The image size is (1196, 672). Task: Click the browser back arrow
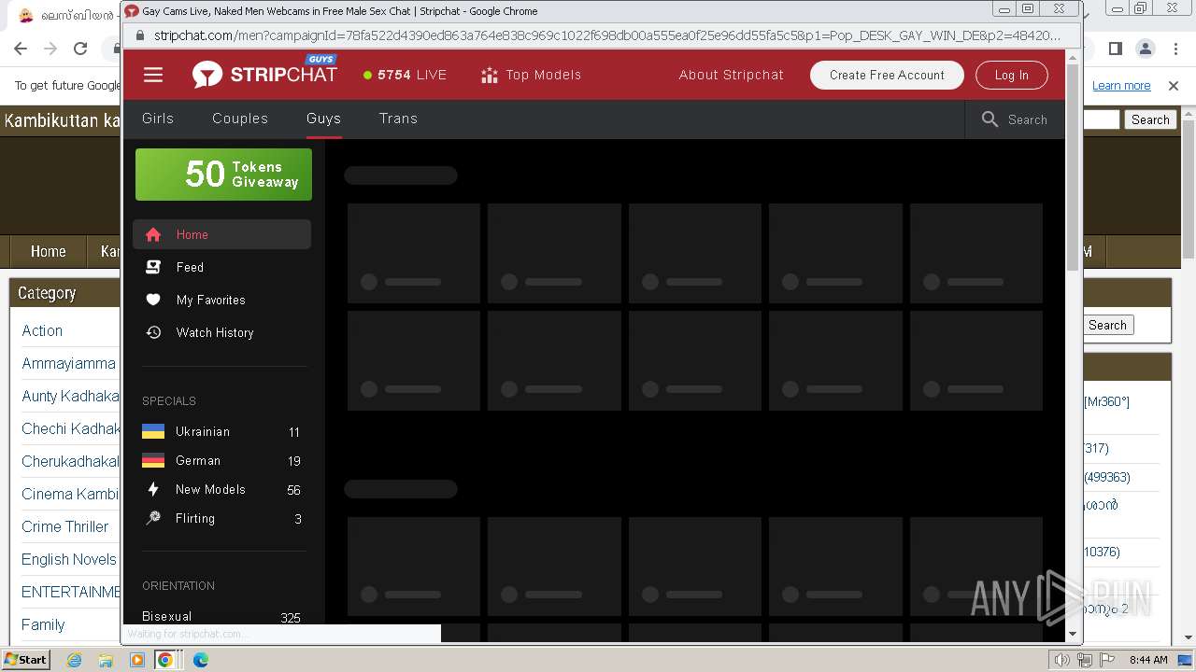tap(21, 49)
